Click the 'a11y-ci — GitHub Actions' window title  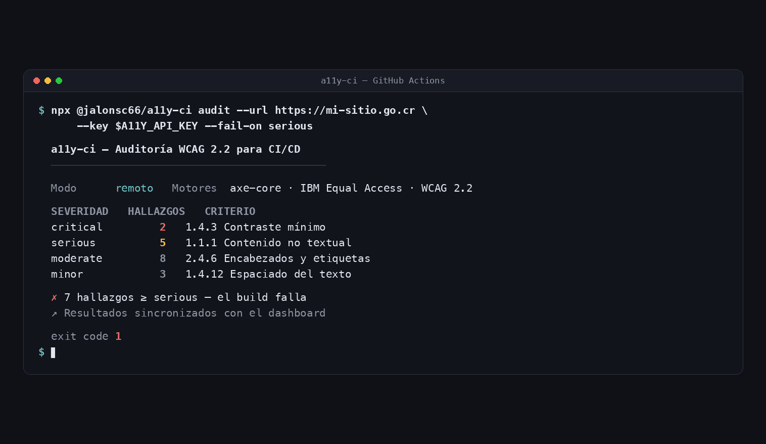[383, 81]
